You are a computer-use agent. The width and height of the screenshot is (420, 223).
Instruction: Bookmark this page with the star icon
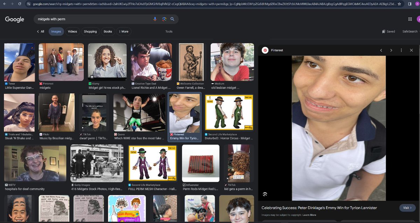399,3
